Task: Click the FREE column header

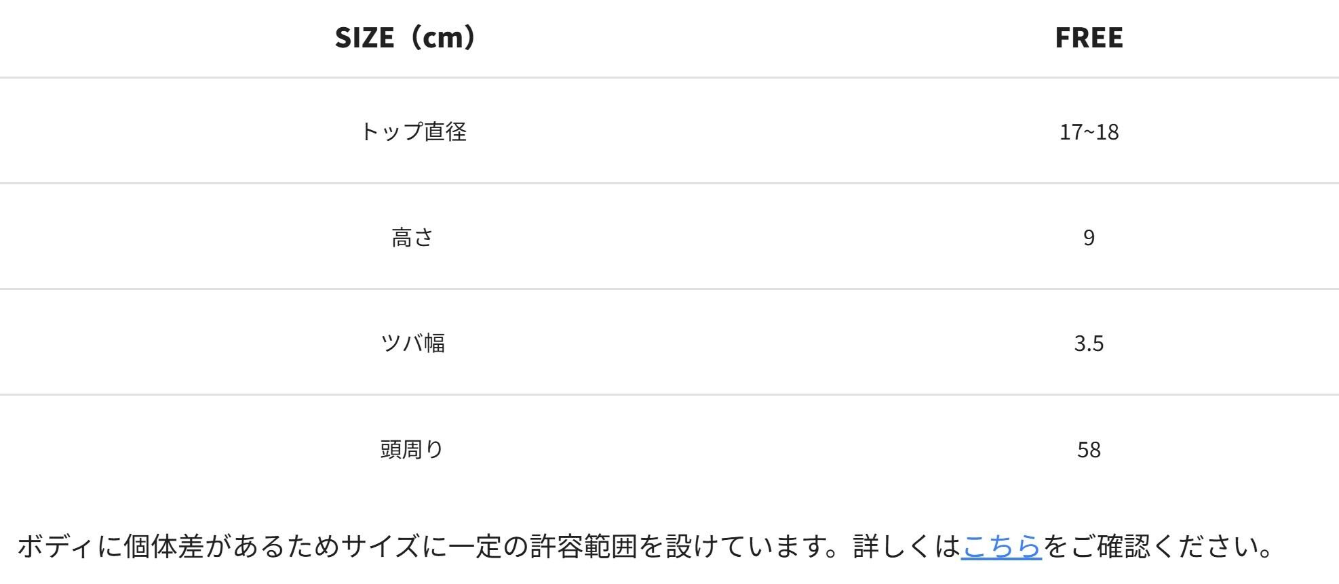Action: pos(1089,37)
